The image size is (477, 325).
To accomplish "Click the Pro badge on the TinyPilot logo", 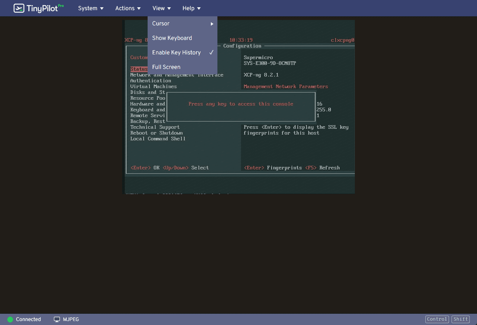I will click(61, 5).
